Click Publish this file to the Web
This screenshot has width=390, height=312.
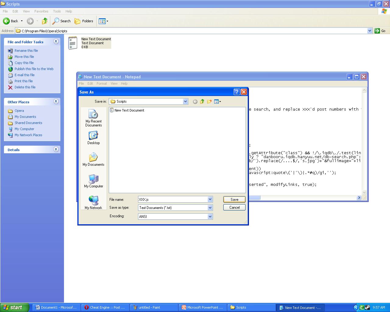tap(34, 69)
